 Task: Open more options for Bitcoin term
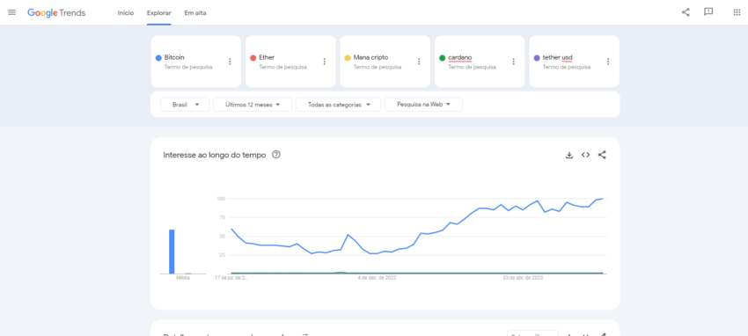coord(230,62)
